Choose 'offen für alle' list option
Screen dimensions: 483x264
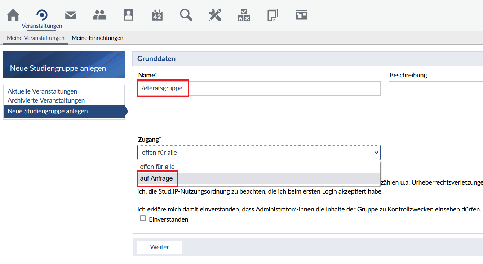click(157, 167)
